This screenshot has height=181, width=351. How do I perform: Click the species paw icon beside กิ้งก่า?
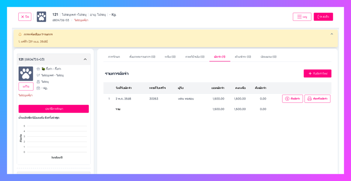click(38, 69)
